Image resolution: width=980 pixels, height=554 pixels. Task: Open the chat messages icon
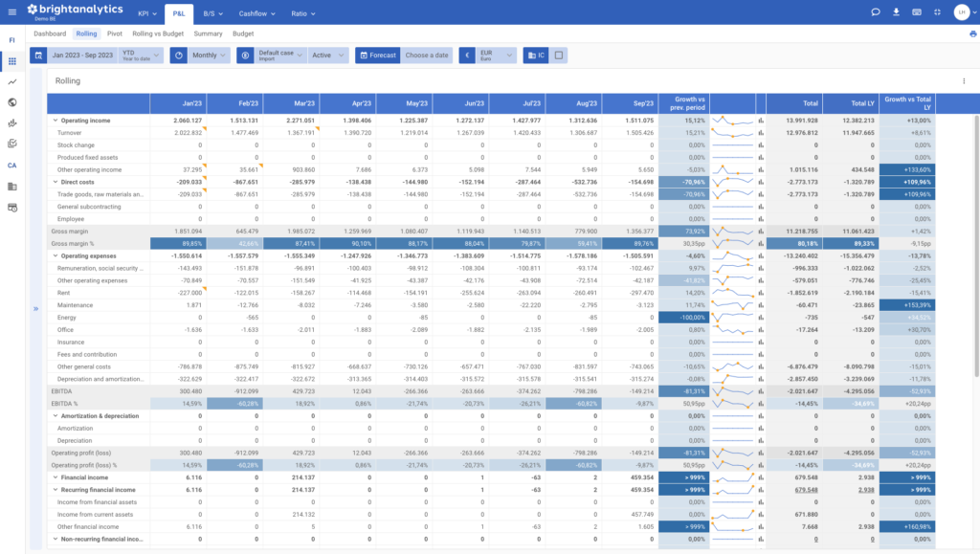[876, 11]
